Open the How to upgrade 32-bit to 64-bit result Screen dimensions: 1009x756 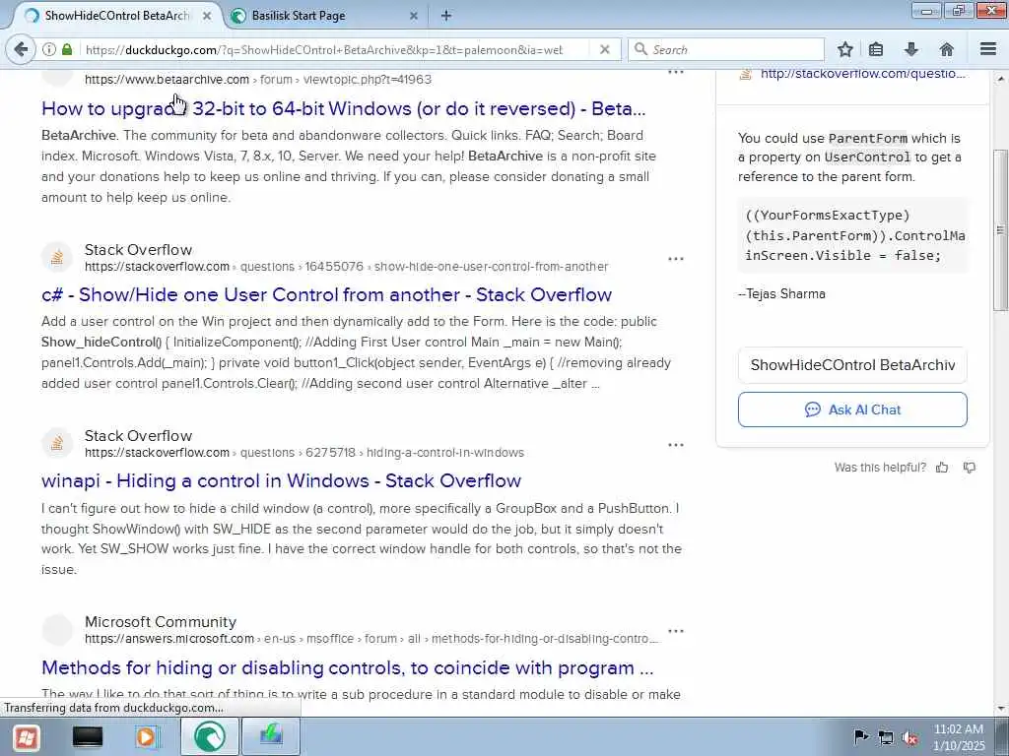[x=343, y=108]
